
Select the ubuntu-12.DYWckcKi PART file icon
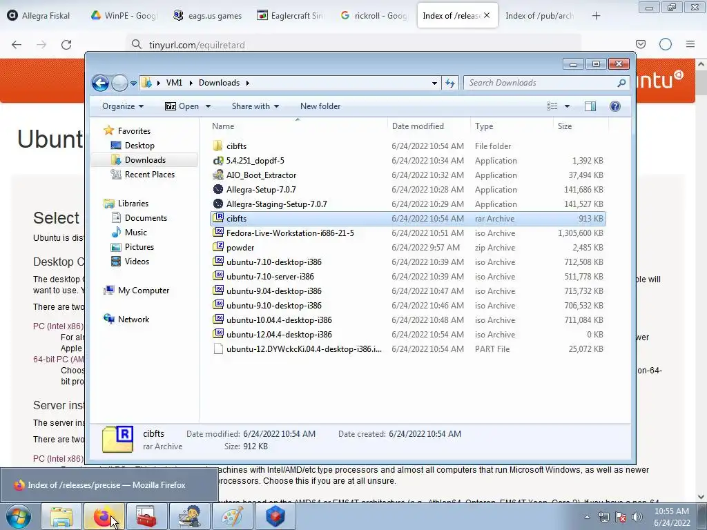coord(217,349)
